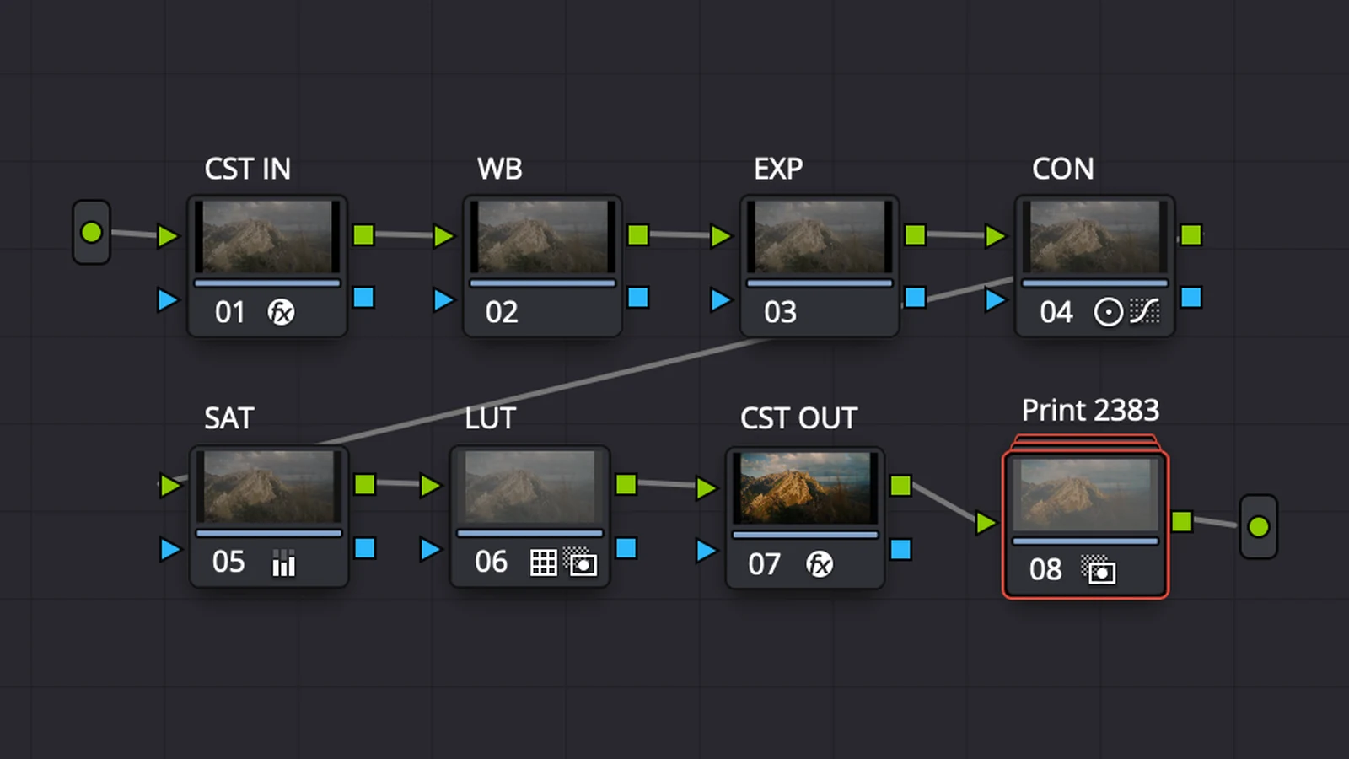Click node number '02'

[502, 312]
